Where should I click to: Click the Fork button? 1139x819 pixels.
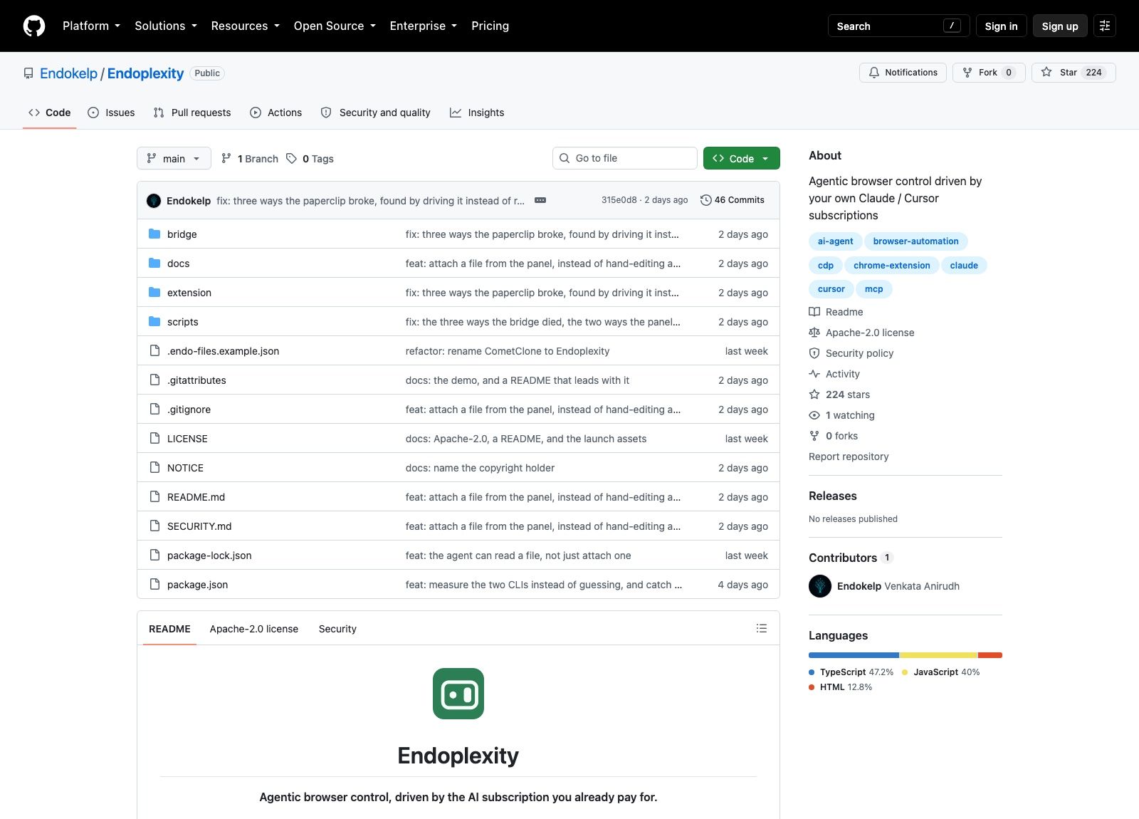989,73
